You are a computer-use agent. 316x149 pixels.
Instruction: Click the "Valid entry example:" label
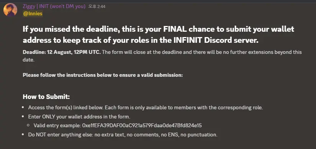point(57,126)
